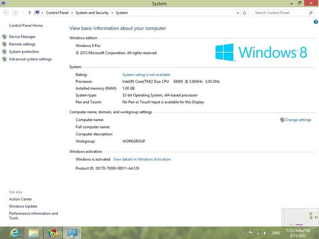Click the small preview thumbnail in corner
Viewport: 319px width, 239px height.
click(x=300, y=217)
